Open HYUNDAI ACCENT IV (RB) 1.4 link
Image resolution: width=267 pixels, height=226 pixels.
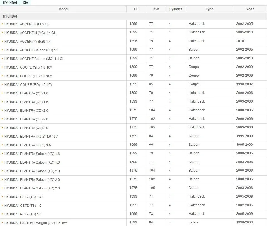[x=28, y=42]
